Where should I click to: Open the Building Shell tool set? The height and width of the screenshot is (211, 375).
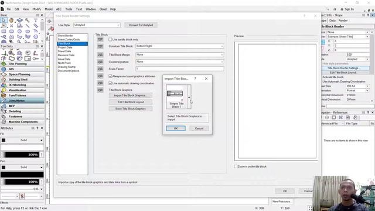pos(22,80)
